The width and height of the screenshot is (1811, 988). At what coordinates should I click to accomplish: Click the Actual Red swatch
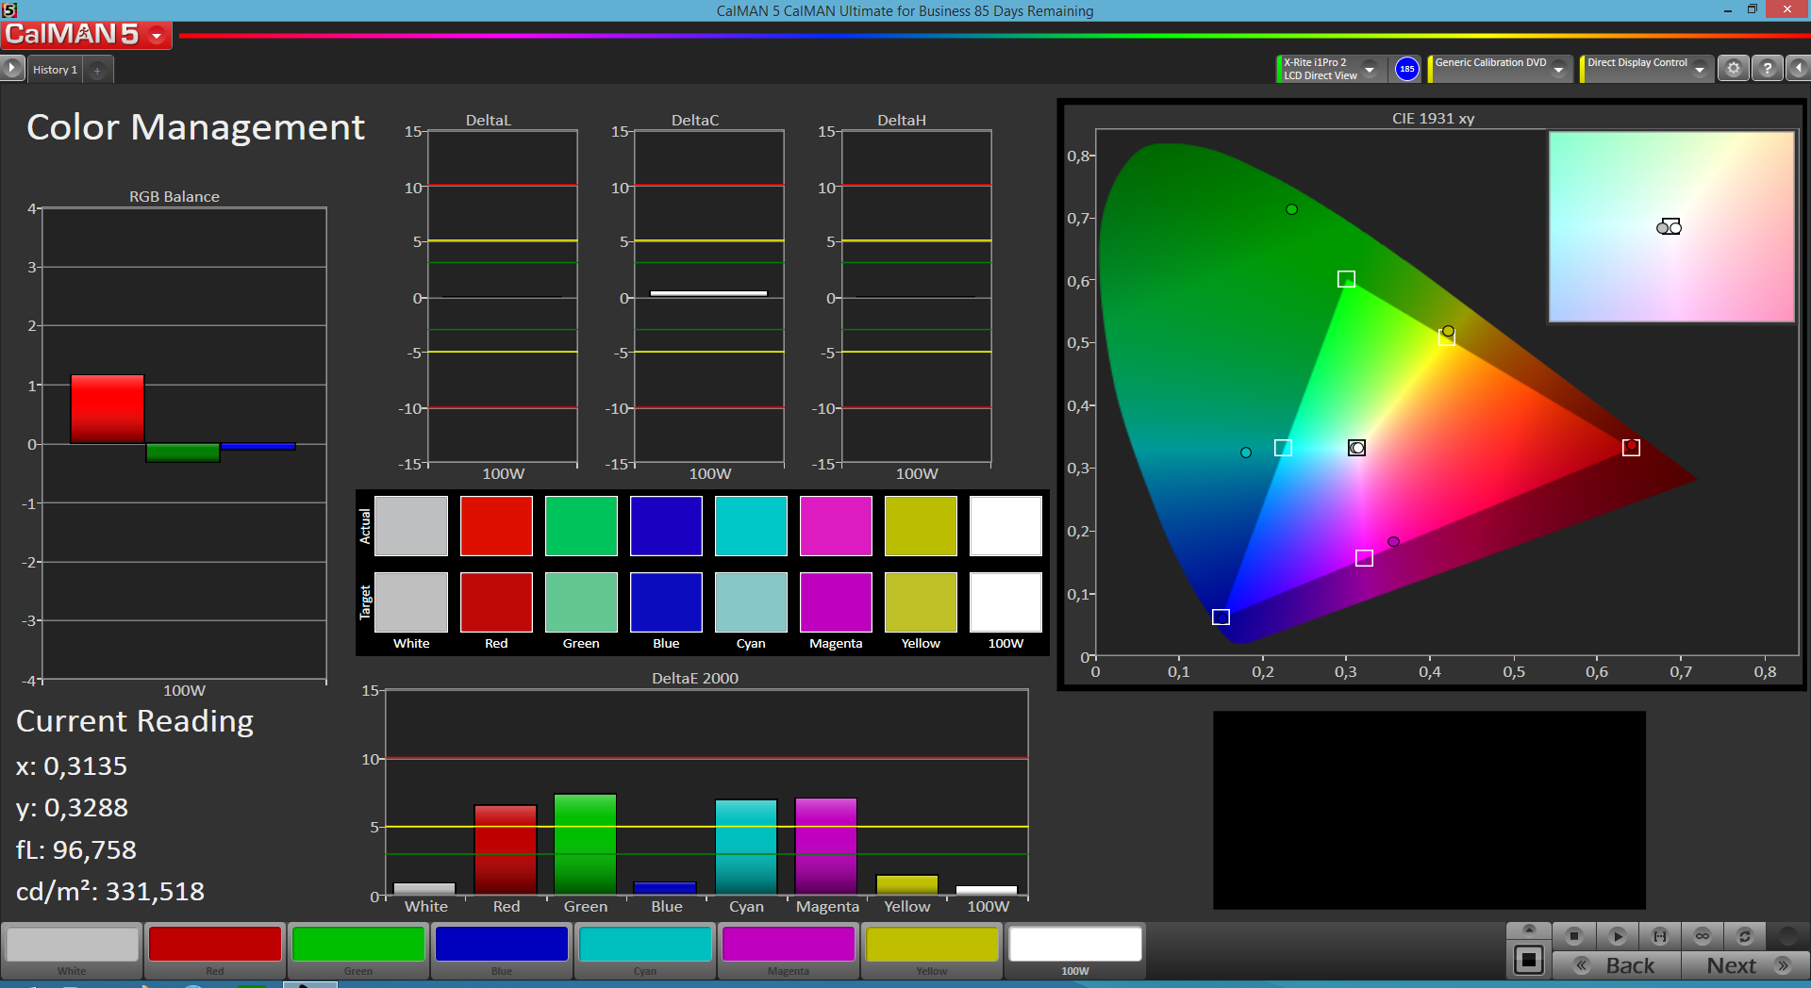click(496, 526)
